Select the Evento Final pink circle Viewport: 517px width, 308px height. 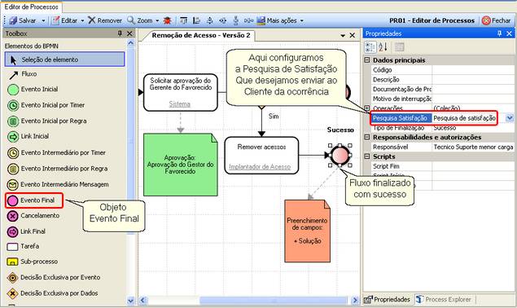12,200
